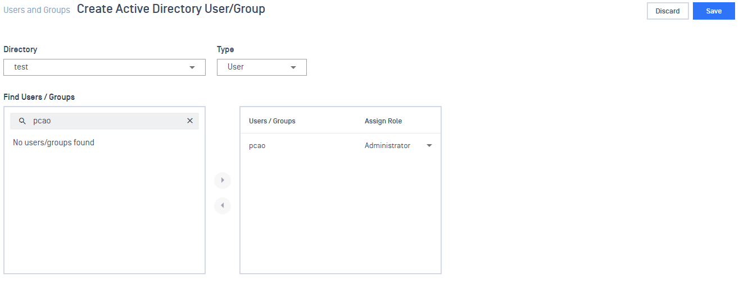Click the Administrator role dropdown arrow
Screen dimensions: 739x281
click(429, 146)
